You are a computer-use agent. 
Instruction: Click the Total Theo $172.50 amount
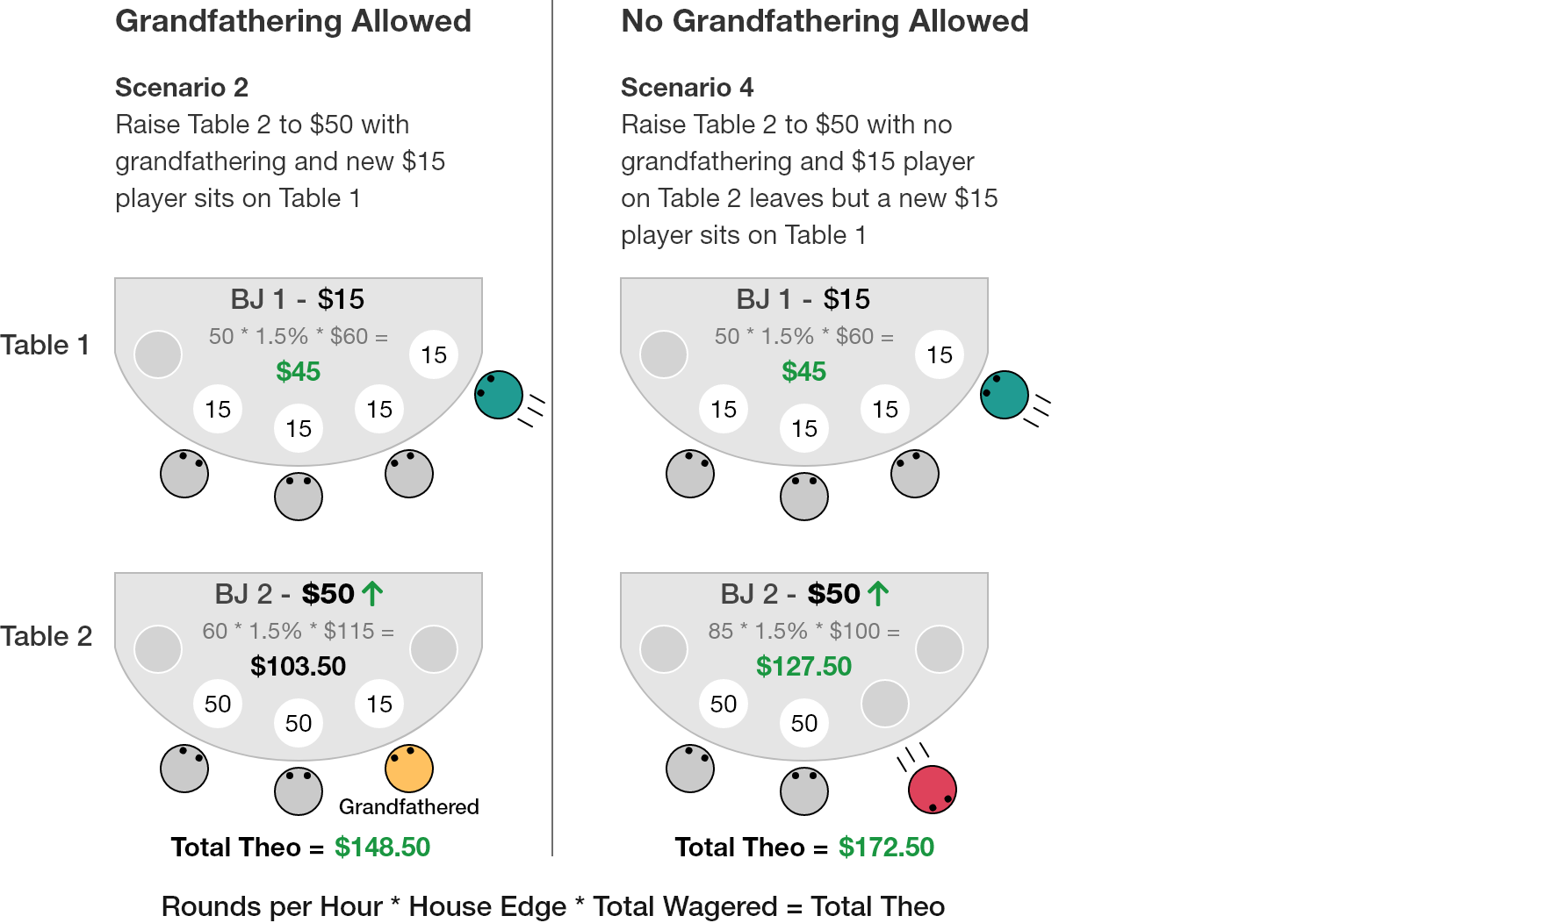pos(887,848)
